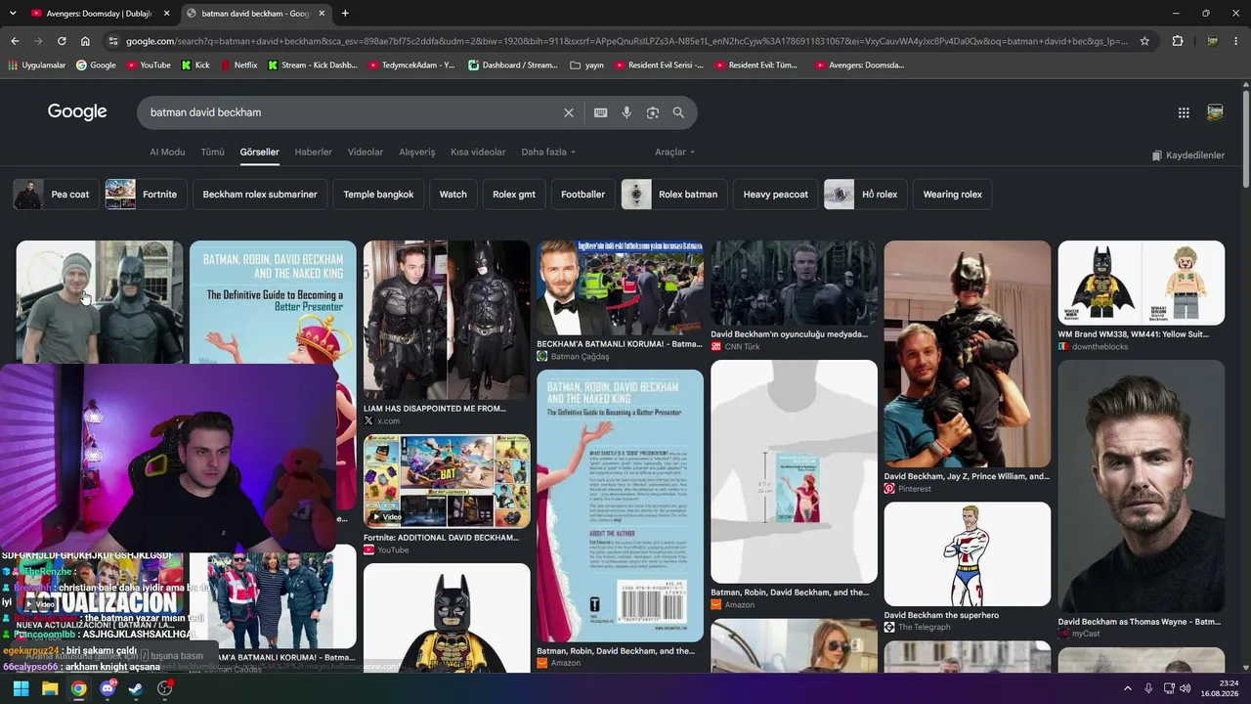Open File Explorer from the taskbar
Image resolution: width=1251 pixels, height=704 pixels.
pos(50,688)
